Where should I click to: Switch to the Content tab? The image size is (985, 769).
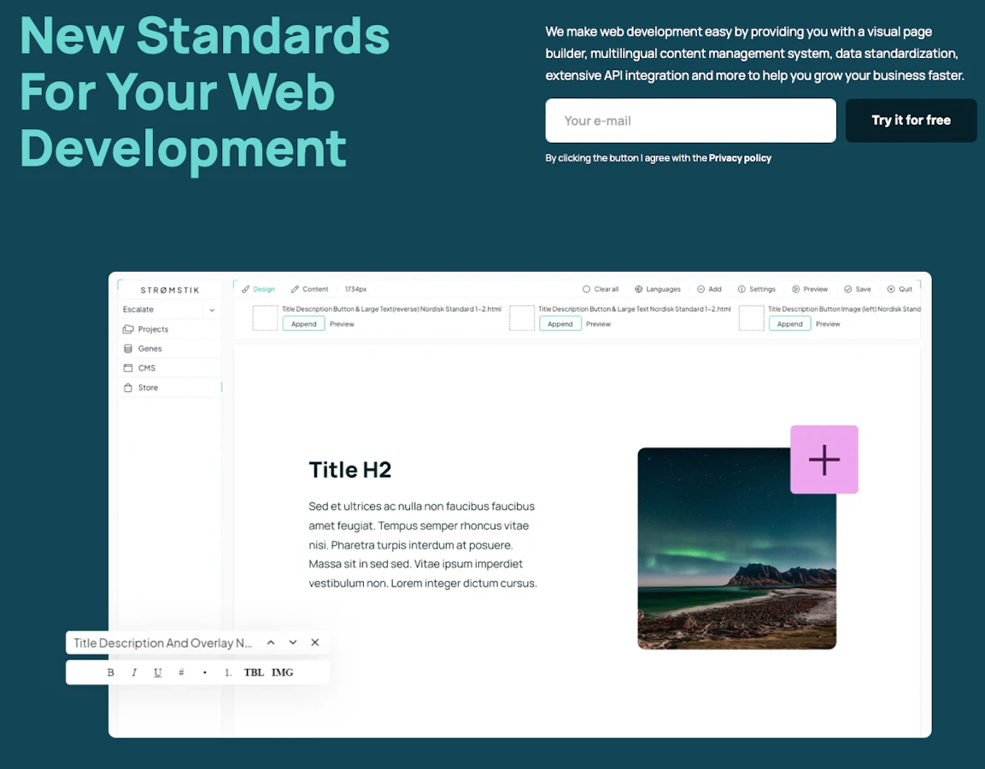309,289
